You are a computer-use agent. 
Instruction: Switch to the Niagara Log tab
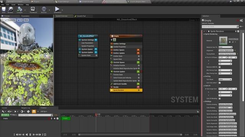click(x=26, y=108)
